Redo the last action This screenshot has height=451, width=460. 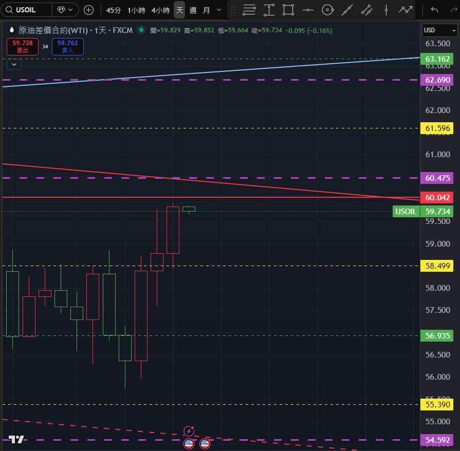point(453,10)
